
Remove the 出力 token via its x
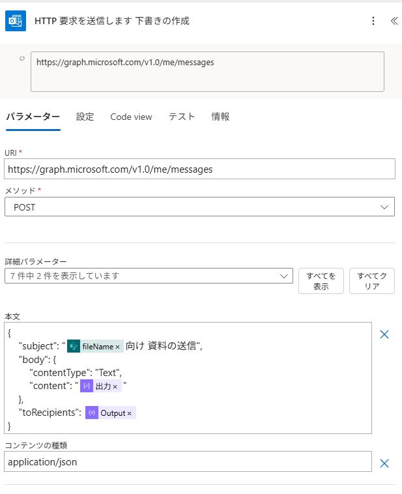(x=115, y=386)
